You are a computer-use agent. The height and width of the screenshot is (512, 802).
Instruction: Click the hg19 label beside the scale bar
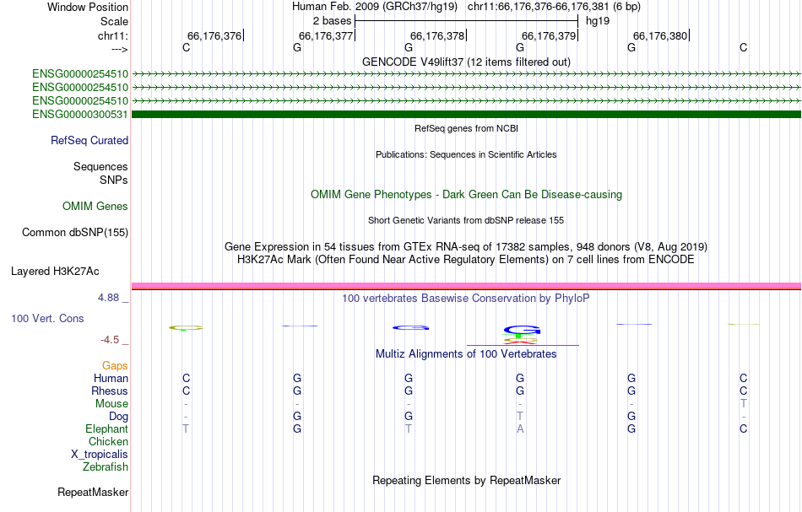click(x=598, y=21)
